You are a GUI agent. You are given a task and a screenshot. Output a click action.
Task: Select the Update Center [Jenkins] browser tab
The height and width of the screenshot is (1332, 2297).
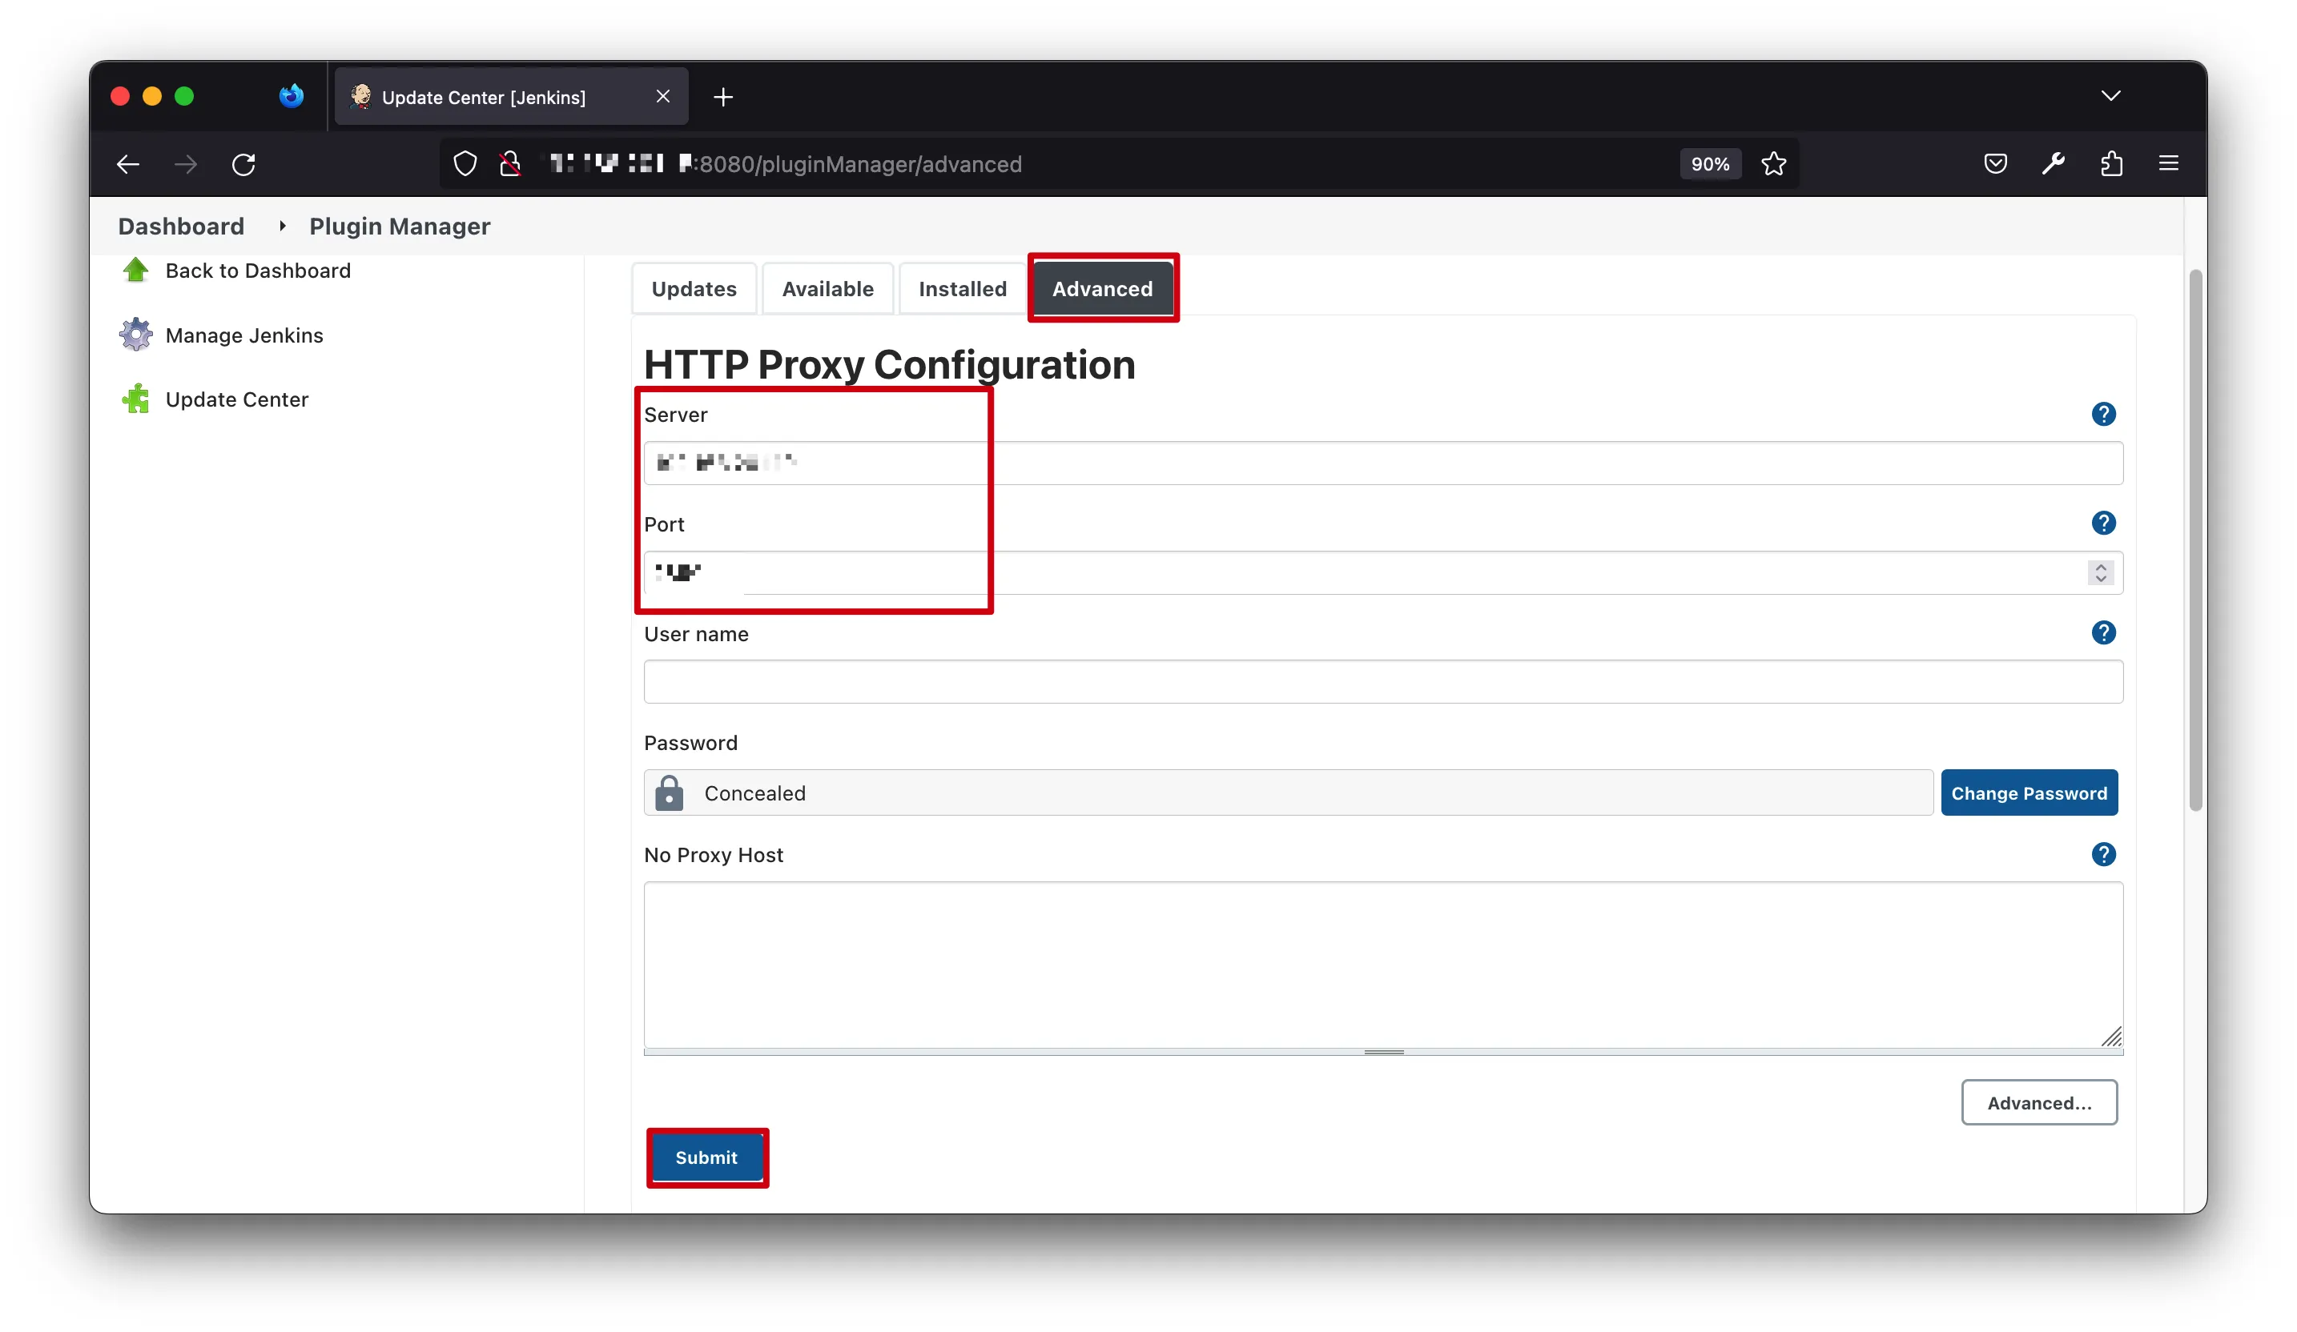pos(510,97)
